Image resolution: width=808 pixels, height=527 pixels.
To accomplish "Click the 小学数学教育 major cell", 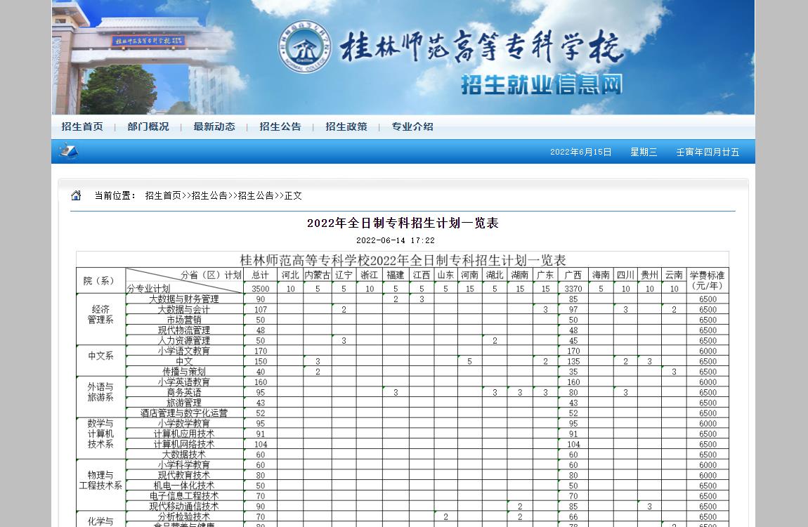I will pos(184,424).
